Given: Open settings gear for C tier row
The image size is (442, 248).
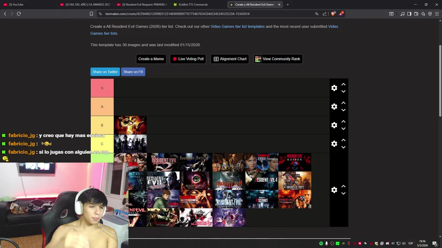Looking at the screenshot, I should click(x=334, y=144).
